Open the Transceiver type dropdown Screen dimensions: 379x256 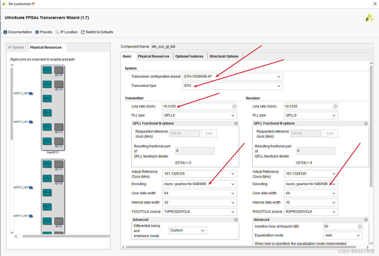(x=233, y=86)
